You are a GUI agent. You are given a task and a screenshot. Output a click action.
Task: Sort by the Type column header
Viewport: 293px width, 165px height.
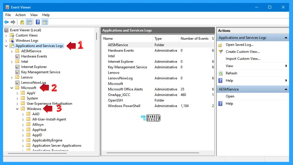(x=166, y=38)
